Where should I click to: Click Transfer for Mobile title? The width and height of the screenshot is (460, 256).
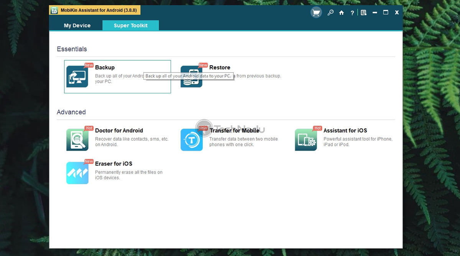coord(234,130)
